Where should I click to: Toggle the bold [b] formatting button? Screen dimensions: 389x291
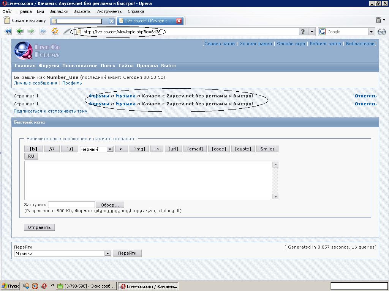[x=33, y=149]
